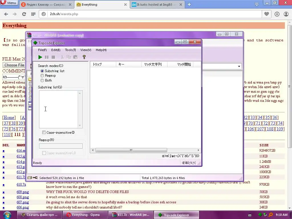Click inside the Substring list text area
This screenshot has height=219, width=292.
click(x=58, y=109)
